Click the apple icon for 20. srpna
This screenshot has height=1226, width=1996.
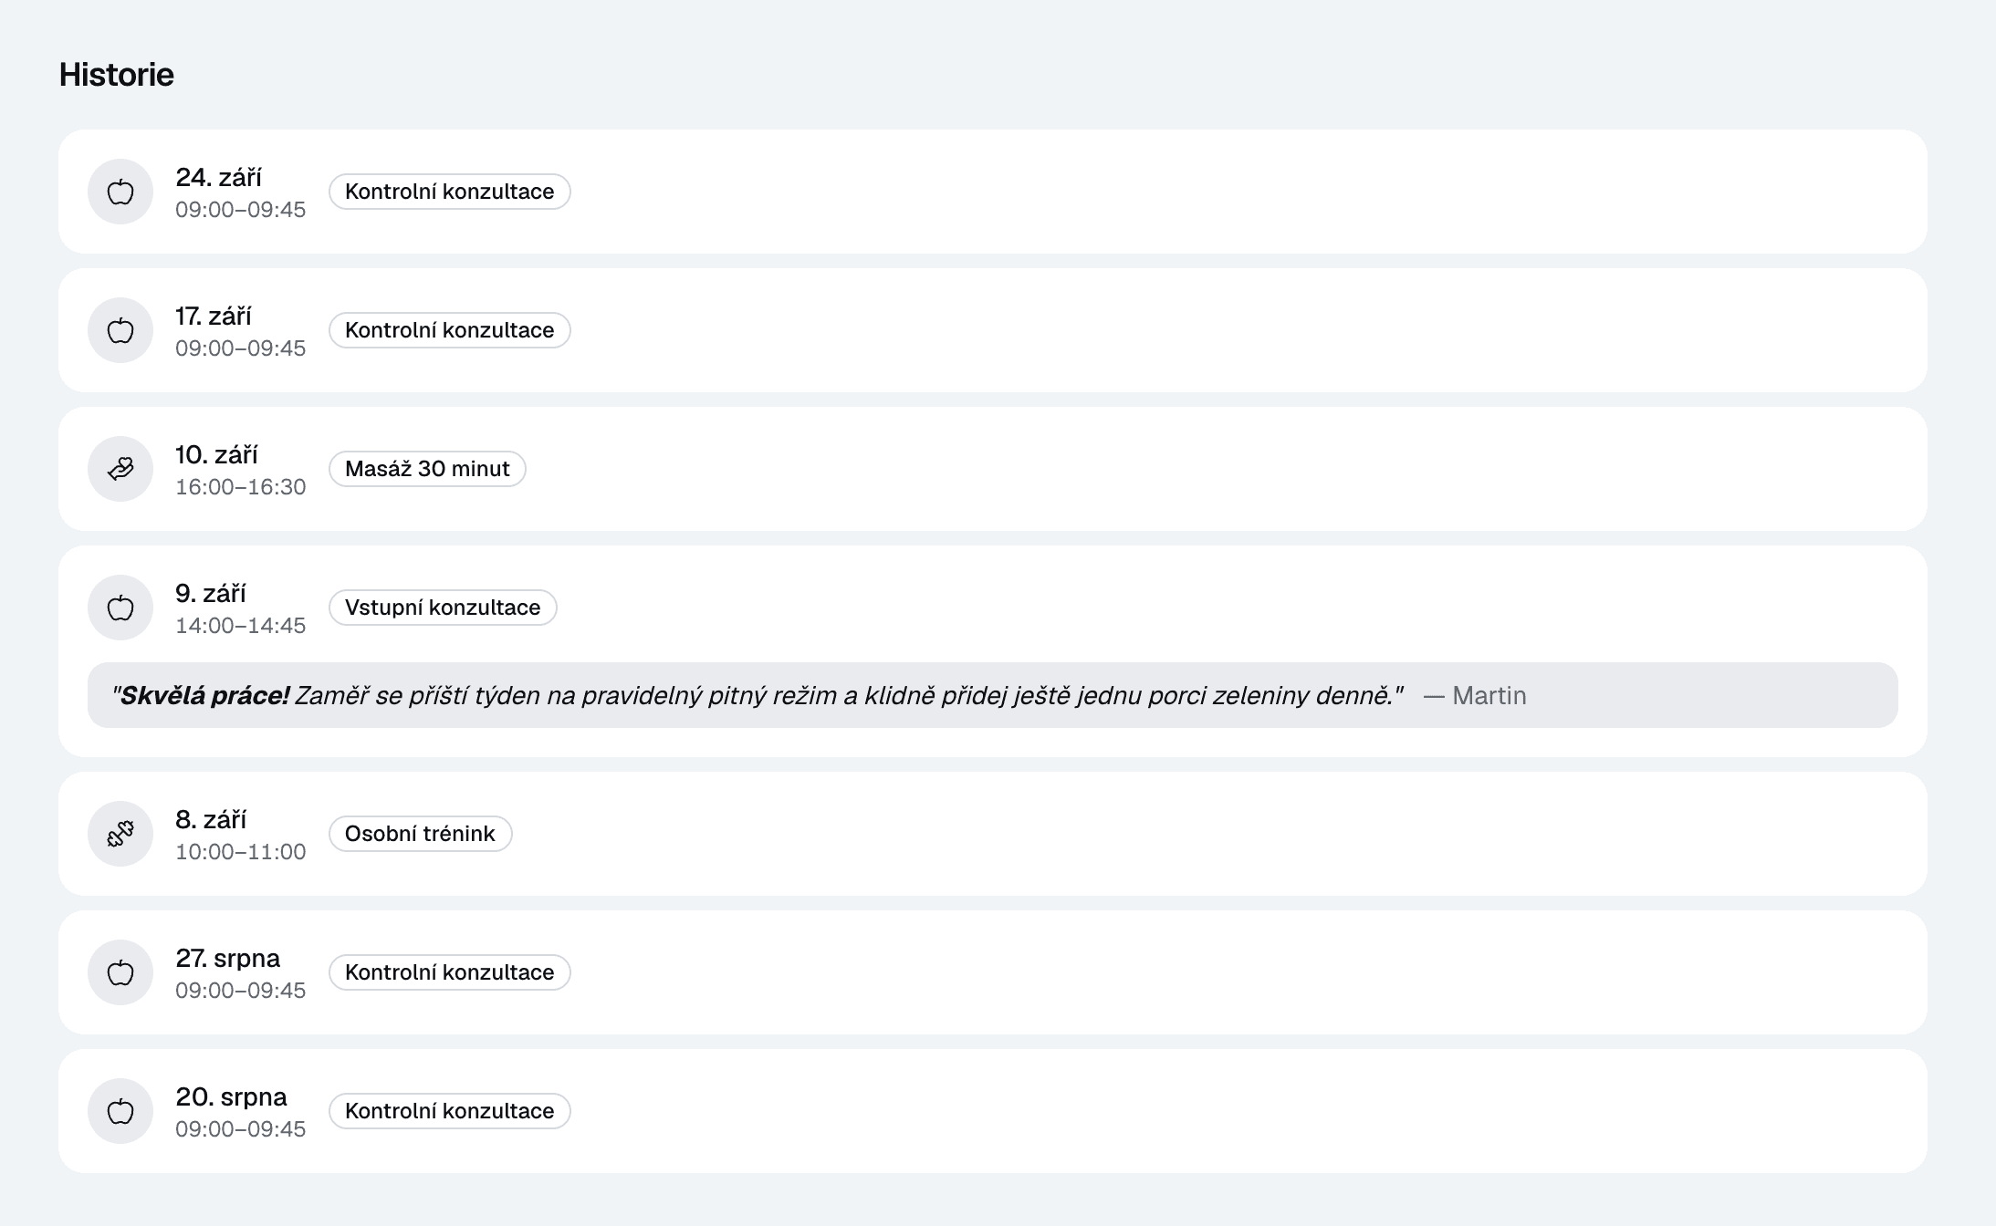click(x=120, y=1111)
